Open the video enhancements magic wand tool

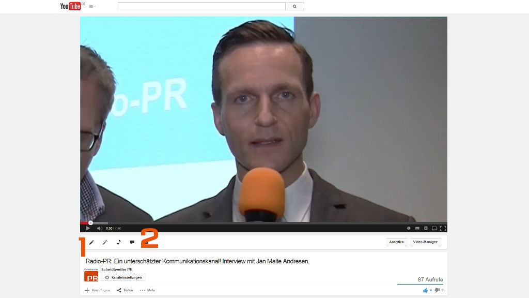click(x=105, y=242)
